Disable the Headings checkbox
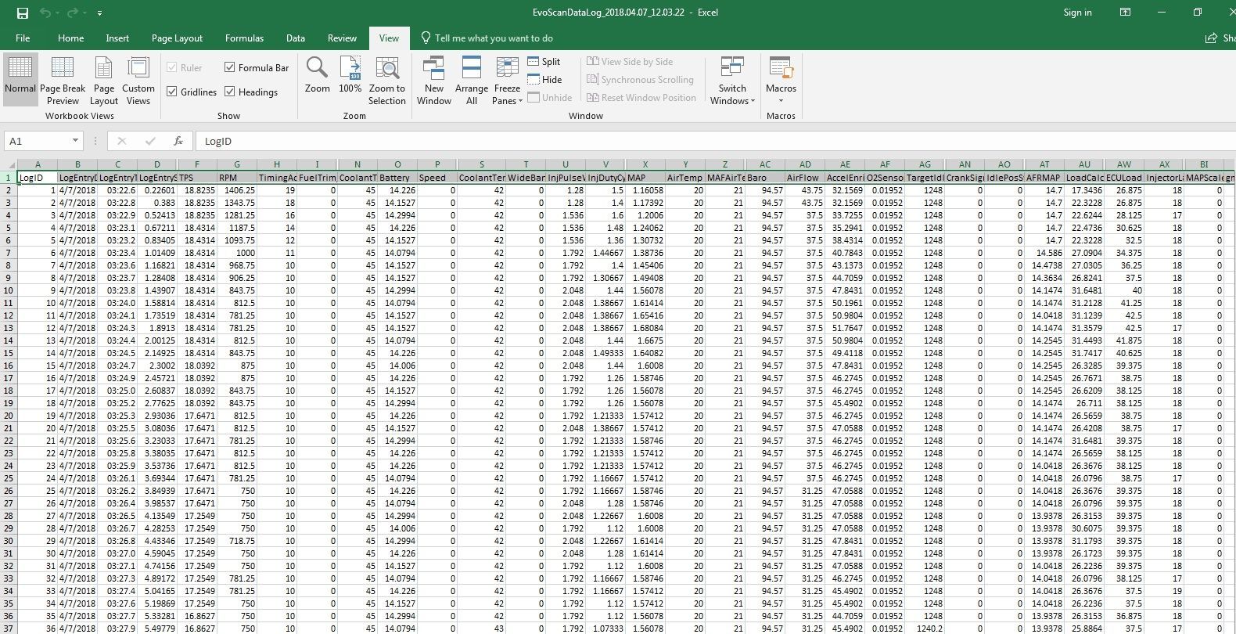 (x=230, y=92)
